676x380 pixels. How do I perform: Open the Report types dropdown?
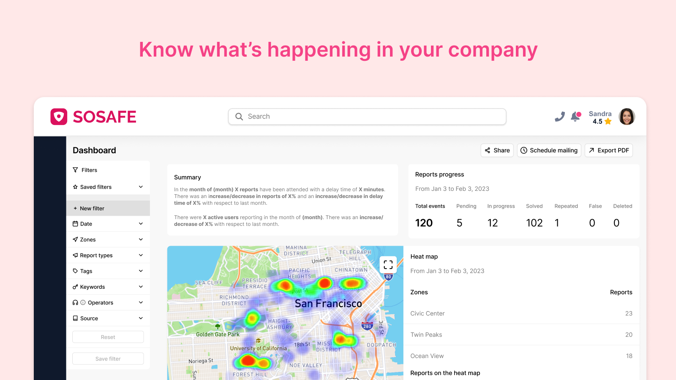click(x=108, y=255)
